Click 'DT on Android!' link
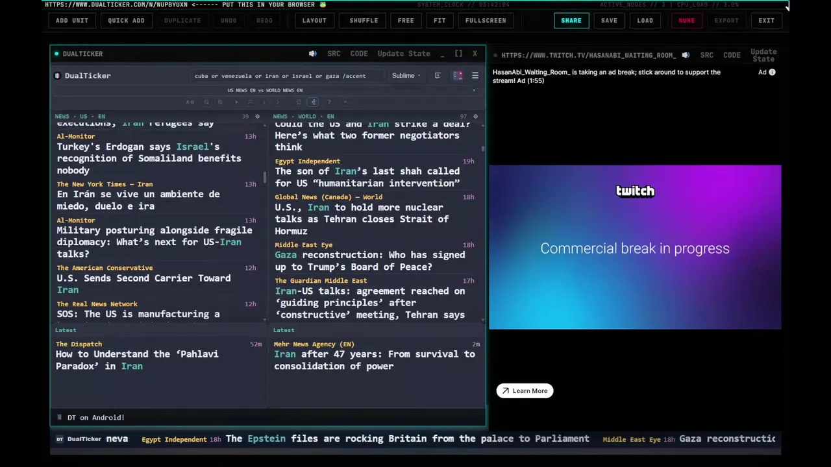The height and width of the screenshot is (467, 831). pos(95,418)
